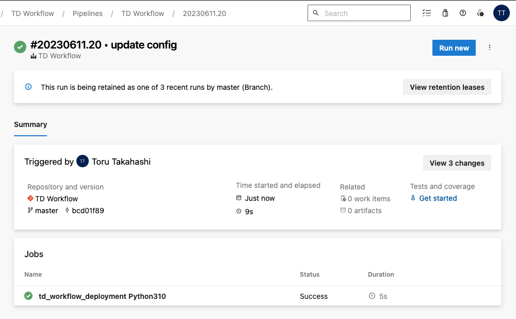Viewport: 516px width, 319px height.
Task: Open the User settings icon
Action: [480, 13]
